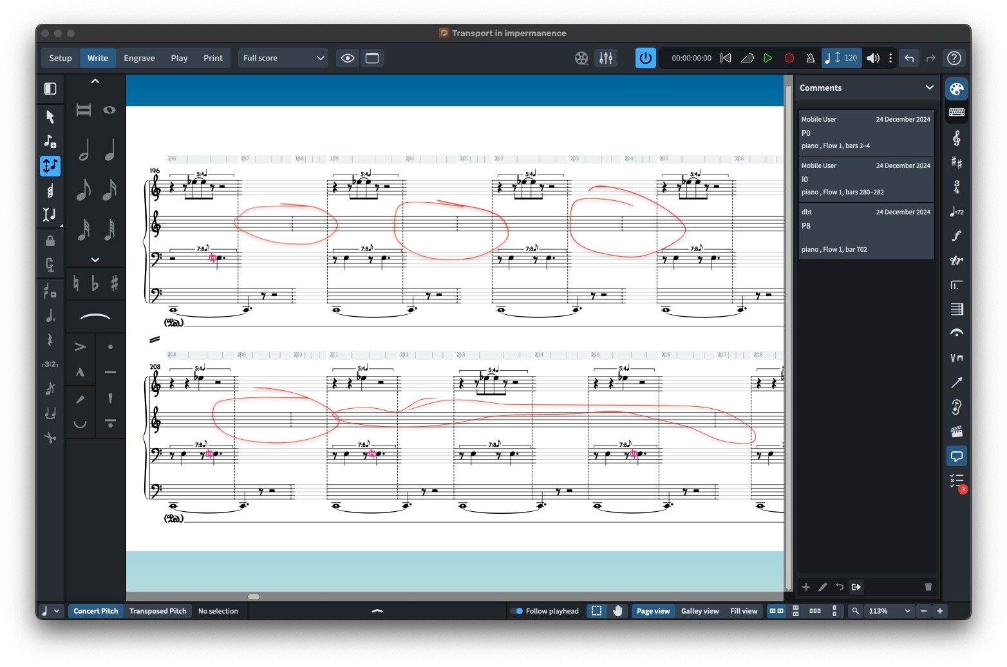This screenshot has height=667, width=1007.
Task: Click the horizontal scrollbar thumb
Action: (254, 597)
